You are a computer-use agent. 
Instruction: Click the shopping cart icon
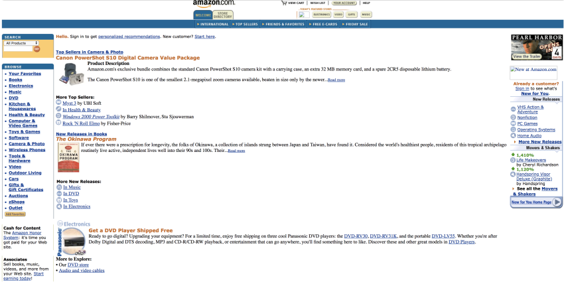point(284,3)
